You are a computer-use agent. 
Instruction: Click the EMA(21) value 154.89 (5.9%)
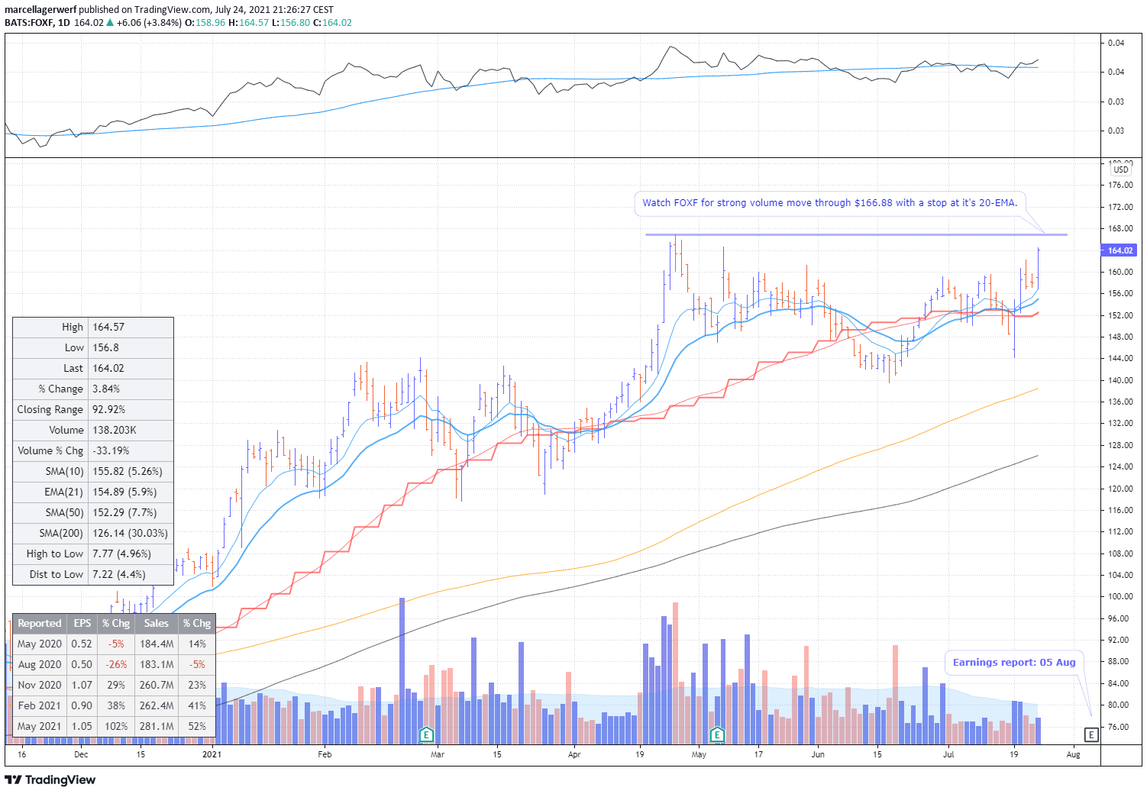point(131,492)
